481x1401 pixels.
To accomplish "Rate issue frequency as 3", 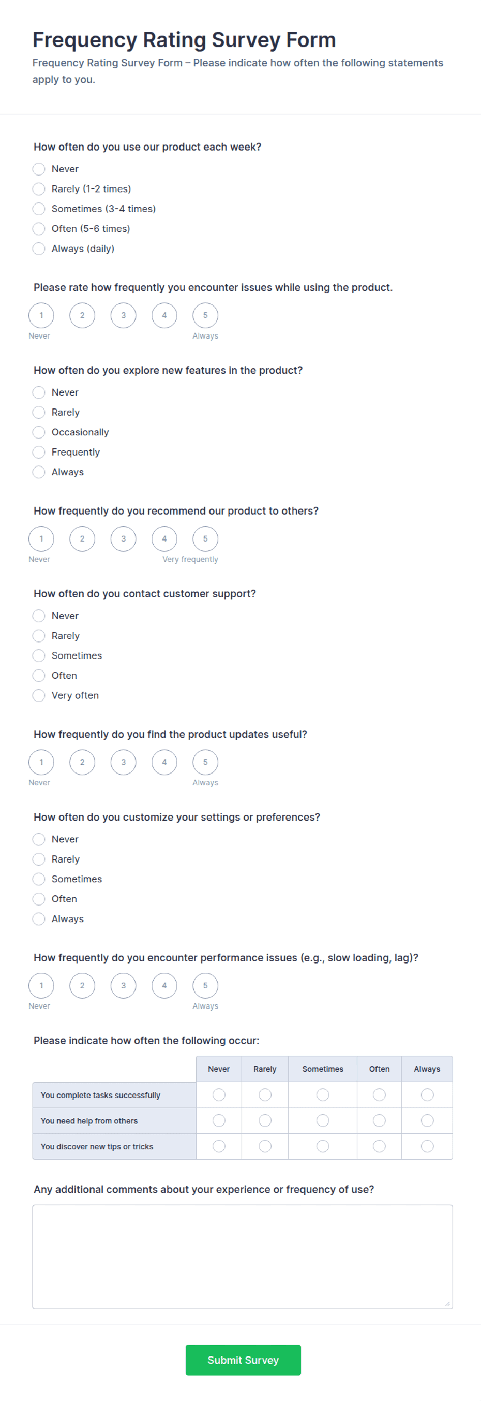I will click(x=124, y=315).
